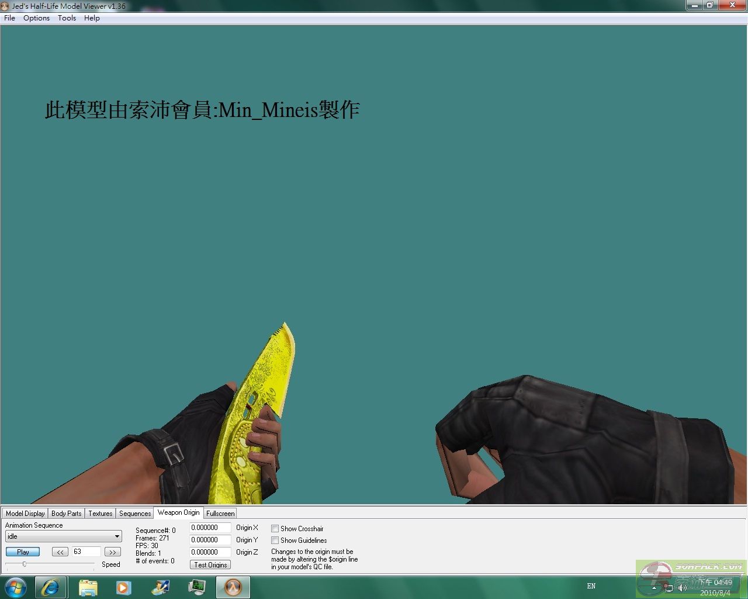This screenshot has height=599, width=748.
Task: Open Windows Explorer folder icon in taskbar
Action: pyautogui.click(x=88, y=587)
